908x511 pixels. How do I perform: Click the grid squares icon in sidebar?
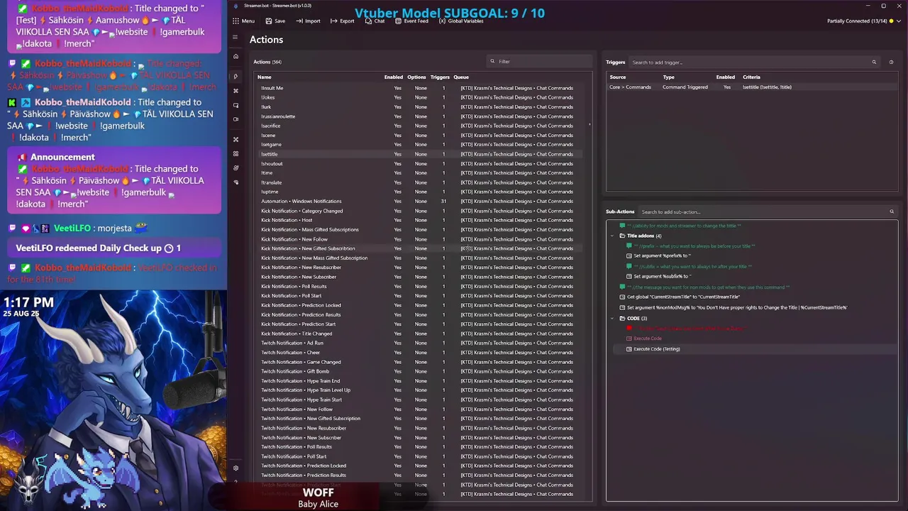pos(236,153)
